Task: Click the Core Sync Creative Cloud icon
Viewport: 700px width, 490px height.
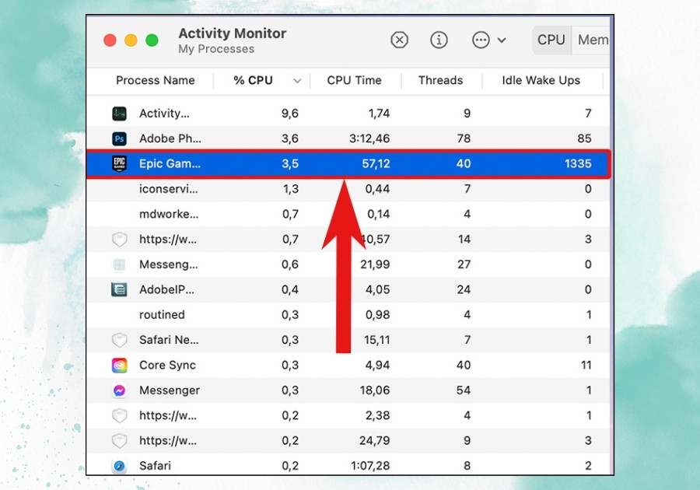Action: point(119,366)
